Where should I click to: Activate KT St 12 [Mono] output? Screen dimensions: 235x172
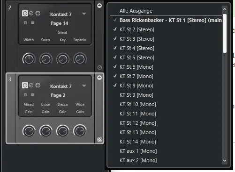[166, 123]
